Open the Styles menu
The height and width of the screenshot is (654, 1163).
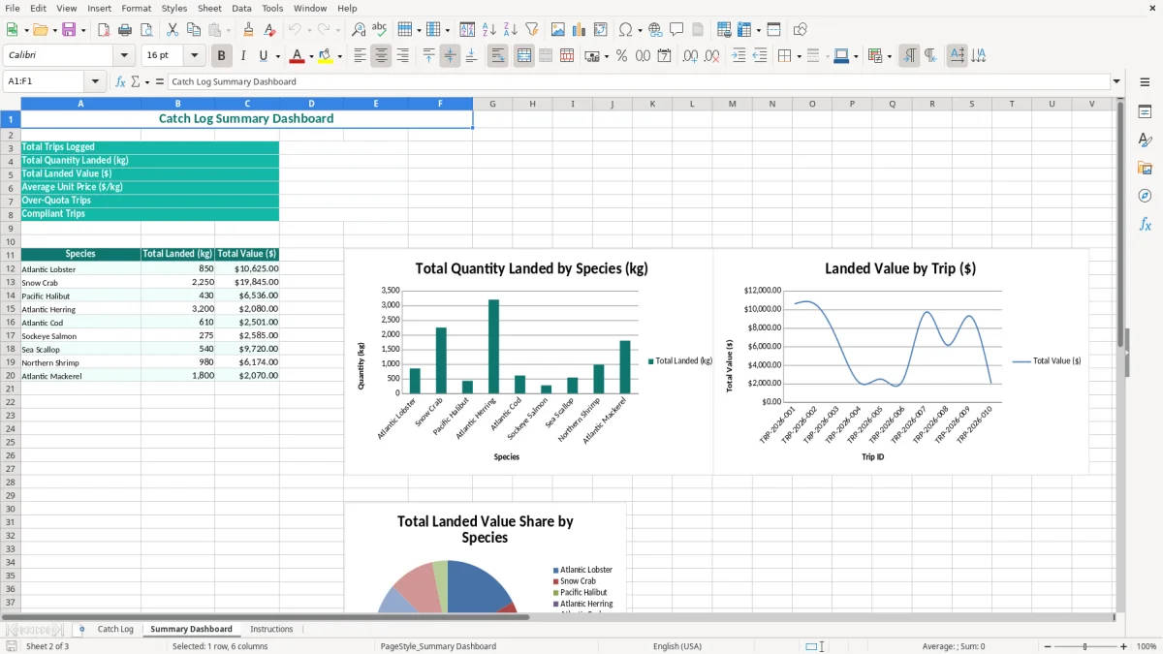pos(174,8)
